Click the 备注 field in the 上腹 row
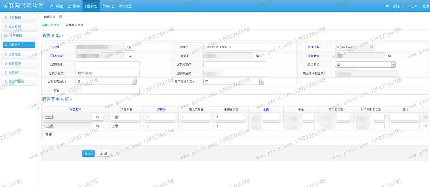The image size is (430, 187). point(405,126)
